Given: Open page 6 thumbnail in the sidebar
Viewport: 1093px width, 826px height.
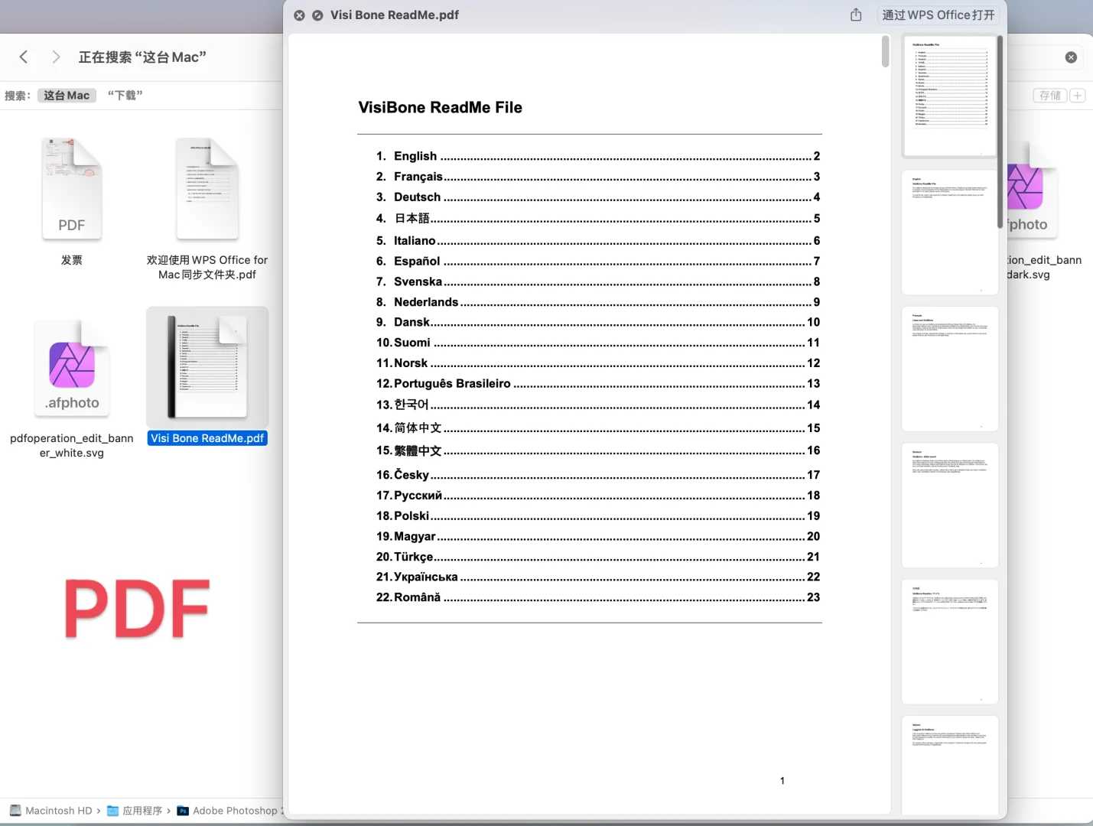Looking at the screenshot, I should tap(949, 765).
